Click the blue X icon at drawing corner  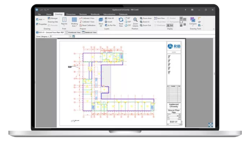(x=211, y=125)
